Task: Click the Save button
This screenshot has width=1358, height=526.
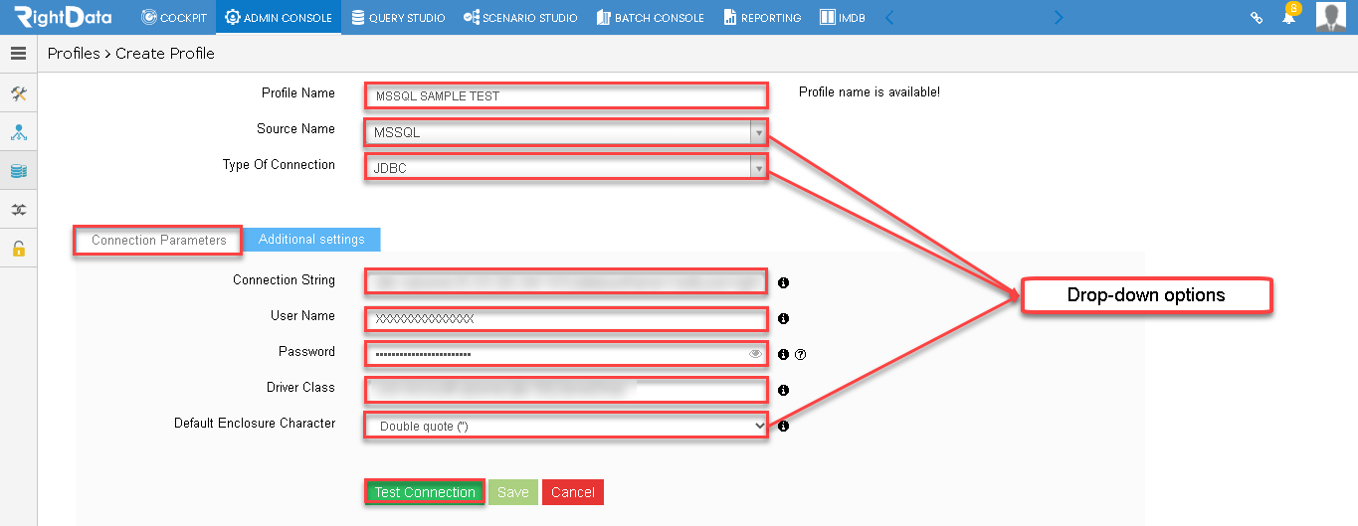Action: [x=513, y=492]
